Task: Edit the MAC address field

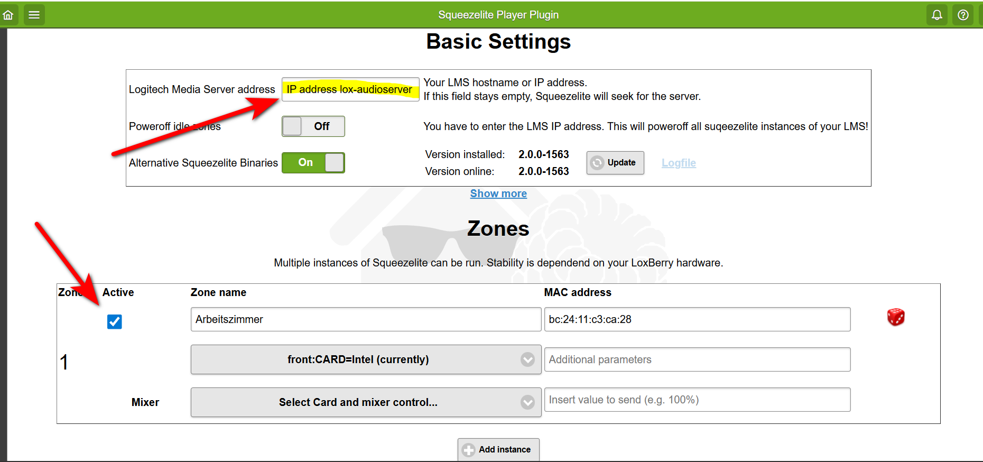Action: 697,319
